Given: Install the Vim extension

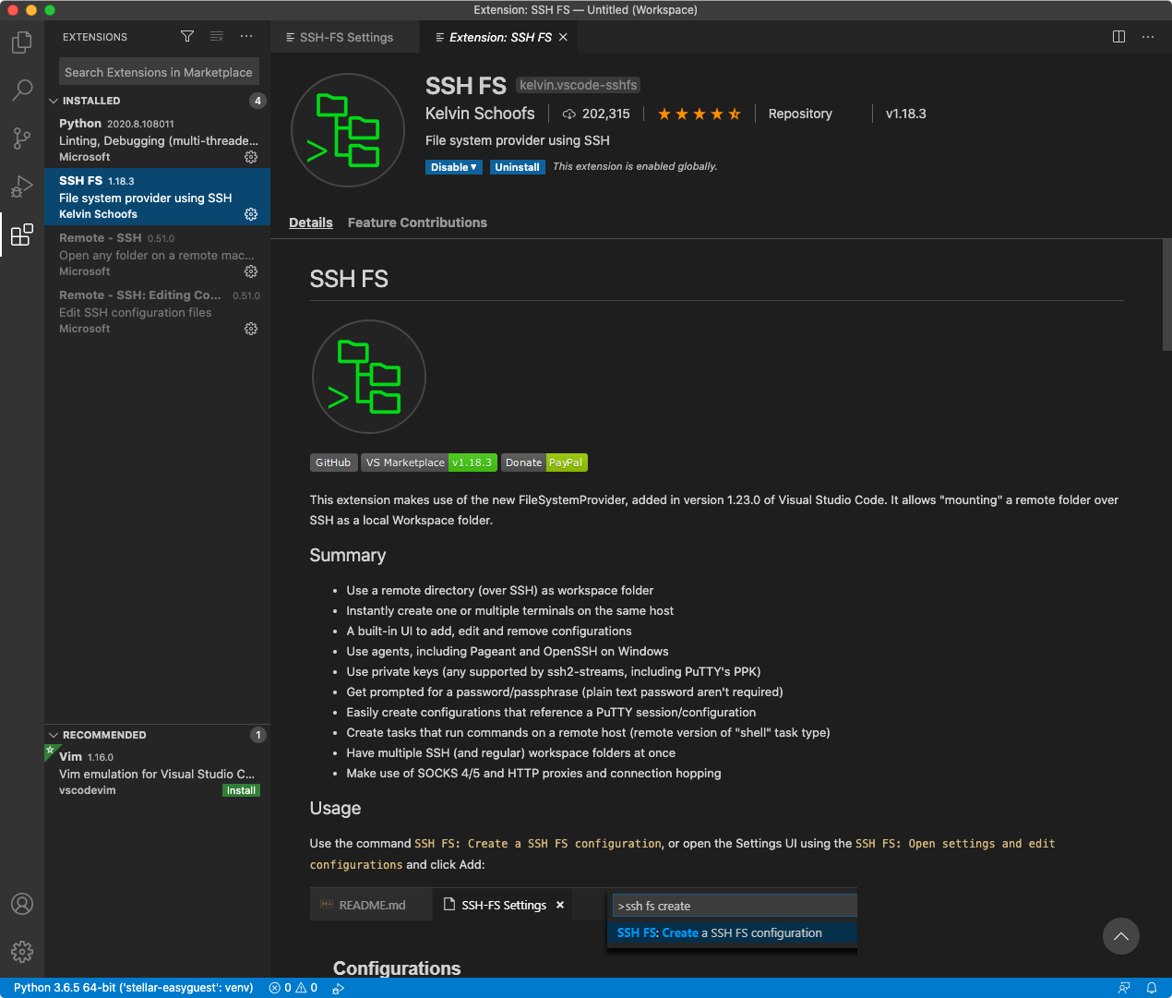Looking at the screenshot, I should point(241,790).
